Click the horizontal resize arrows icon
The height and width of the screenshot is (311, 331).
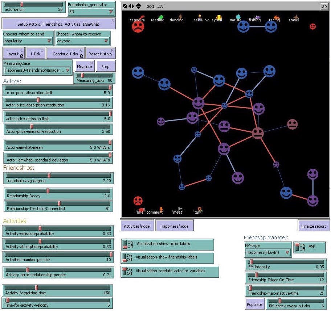tap(131, 6)
